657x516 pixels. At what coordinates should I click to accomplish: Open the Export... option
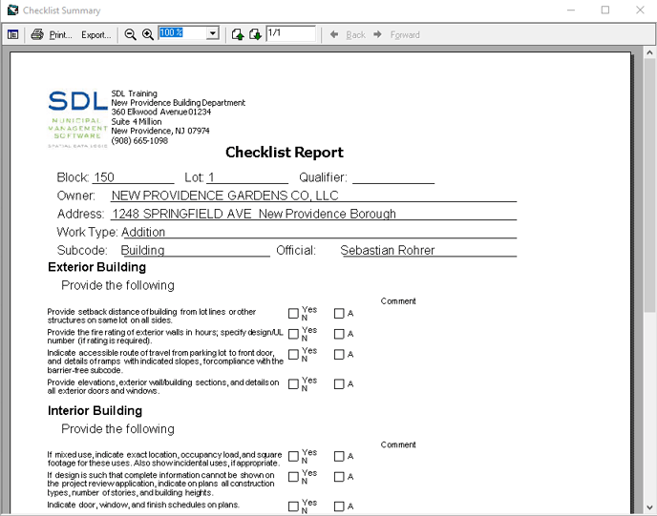[x=96, y=35]
